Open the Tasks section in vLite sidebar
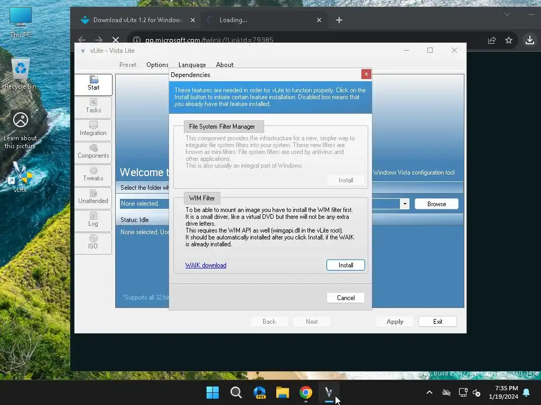The width and height of the screenshot is (541, 405). click(93, 107)
